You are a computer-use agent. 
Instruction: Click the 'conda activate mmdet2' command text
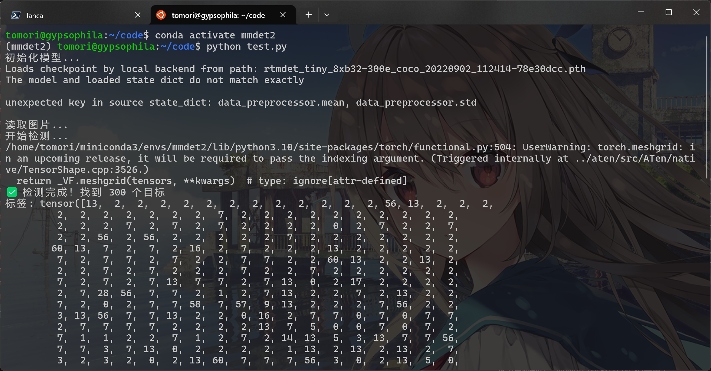[215, 35]
